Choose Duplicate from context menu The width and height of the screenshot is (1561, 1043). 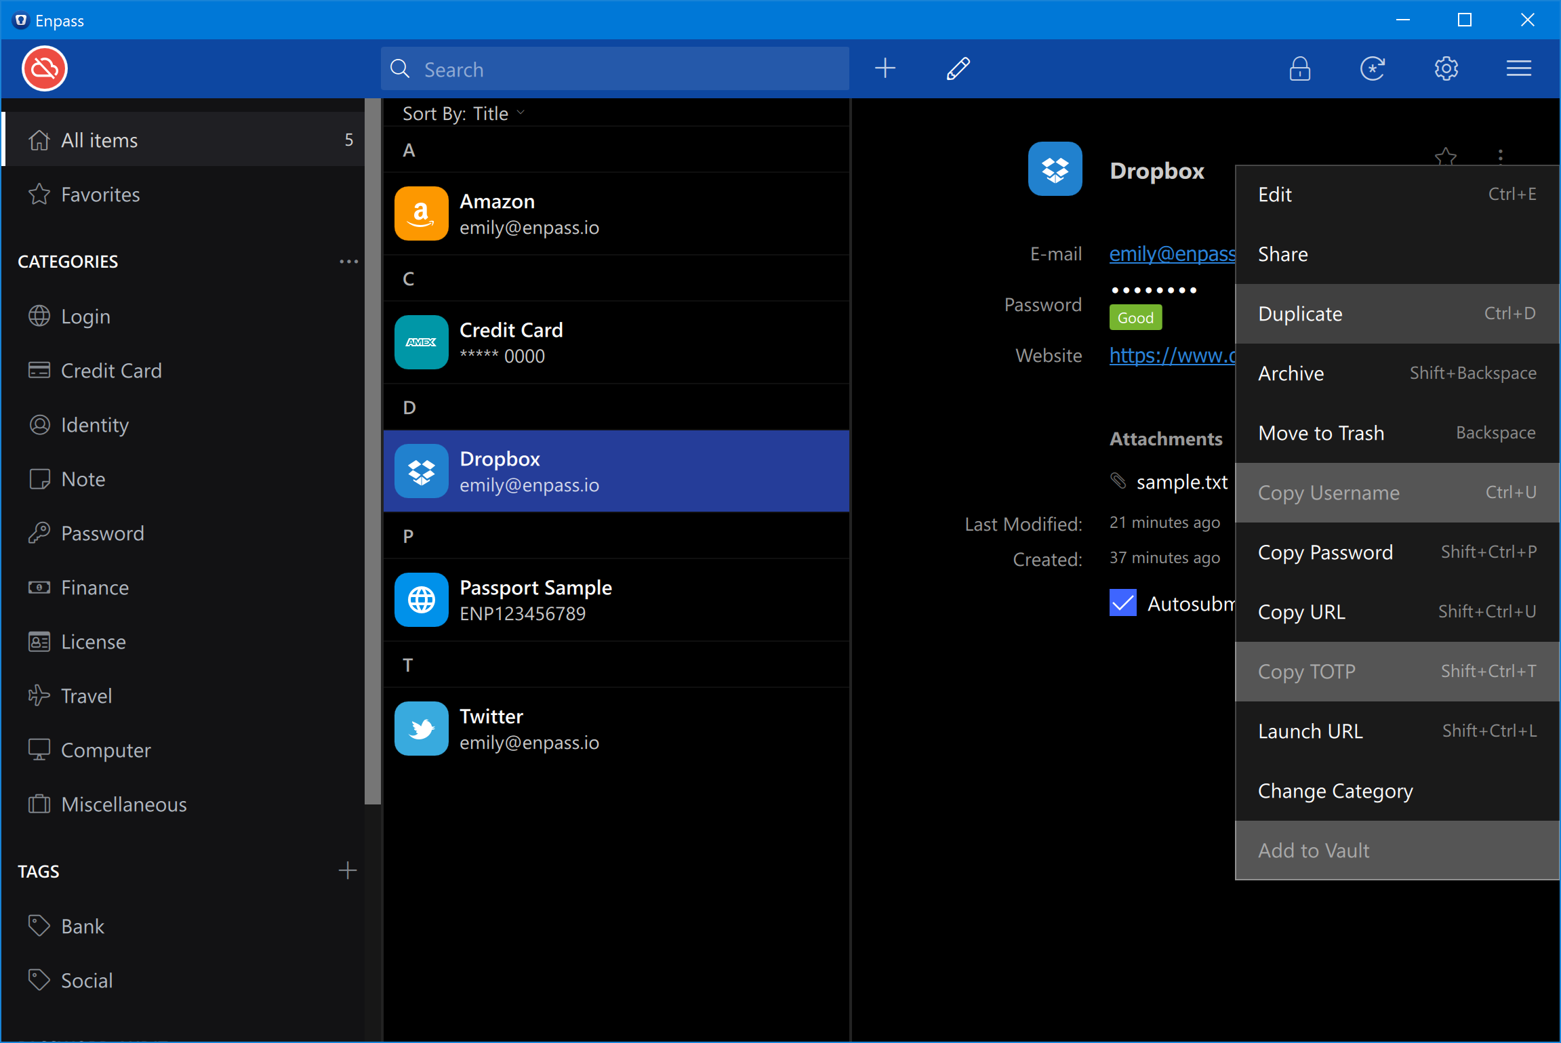click(1397, 314)
